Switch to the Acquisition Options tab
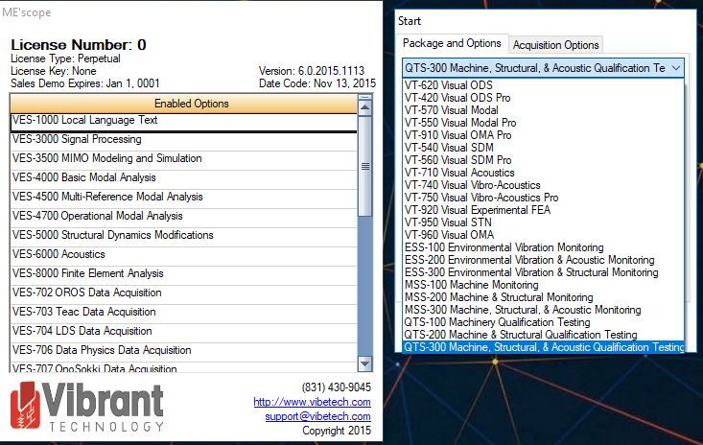 pos(556,45)
